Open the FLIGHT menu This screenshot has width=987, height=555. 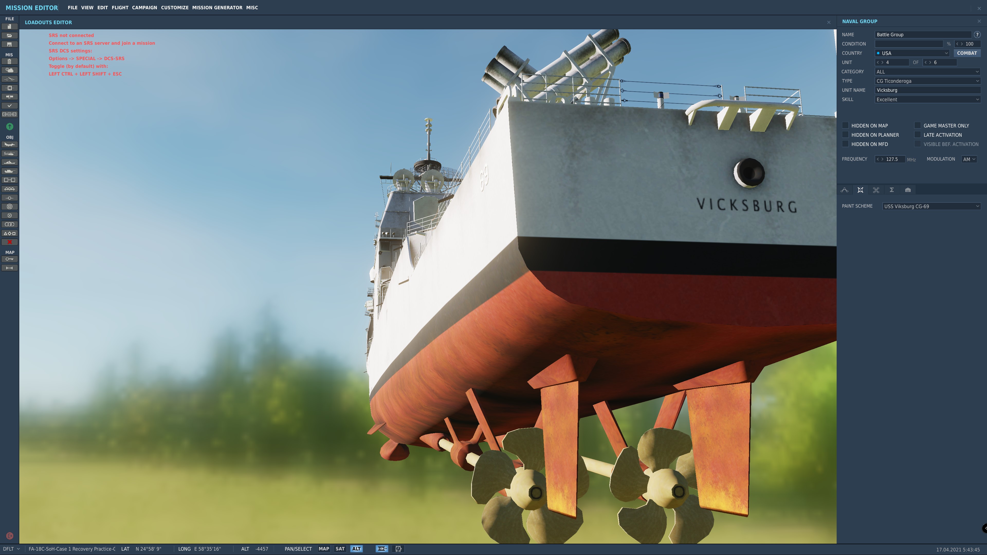[x=120, y=8]
